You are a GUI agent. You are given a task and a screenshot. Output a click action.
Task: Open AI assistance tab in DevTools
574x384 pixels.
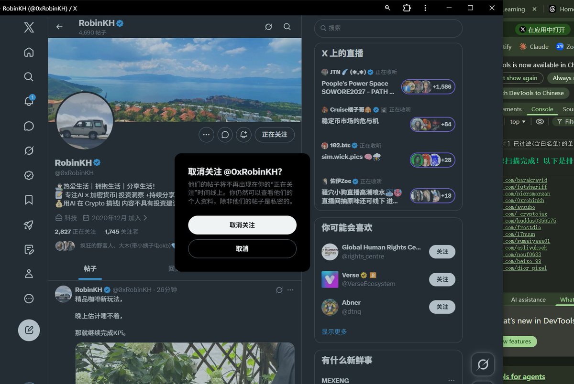pos(528,299)
